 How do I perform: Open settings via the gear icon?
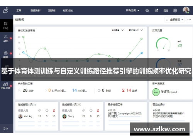175,10
